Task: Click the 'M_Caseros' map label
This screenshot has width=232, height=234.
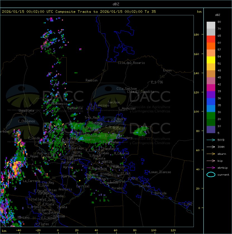Action: 122,153
